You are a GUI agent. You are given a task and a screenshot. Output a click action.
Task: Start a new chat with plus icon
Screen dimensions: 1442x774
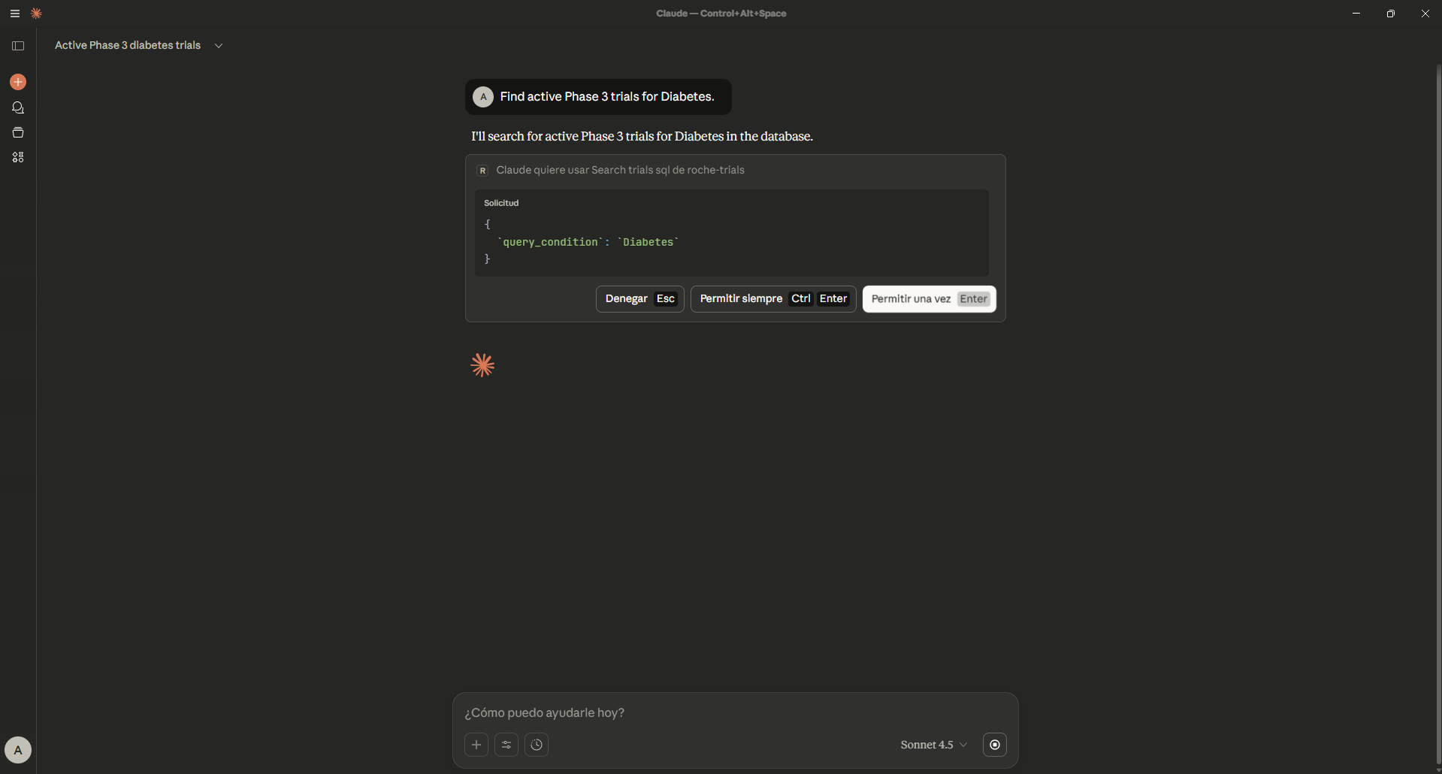18,82
